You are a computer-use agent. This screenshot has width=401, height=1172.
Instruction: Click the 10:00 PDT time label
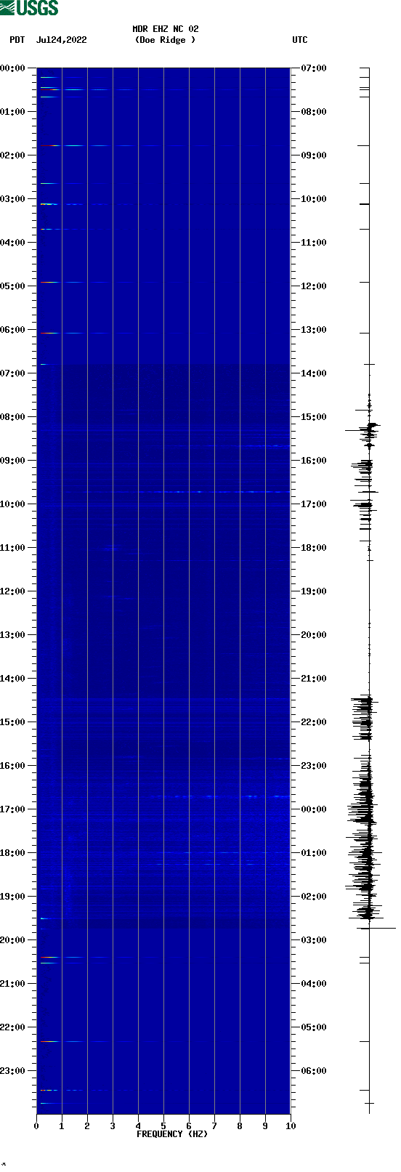click(x=13, y=504)
